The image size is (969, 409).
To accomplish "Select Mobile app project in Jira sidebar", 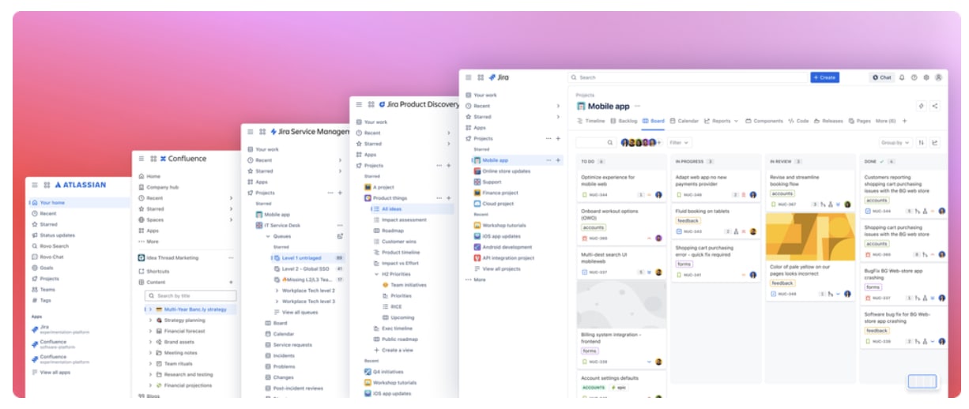I will coord(517,160).
